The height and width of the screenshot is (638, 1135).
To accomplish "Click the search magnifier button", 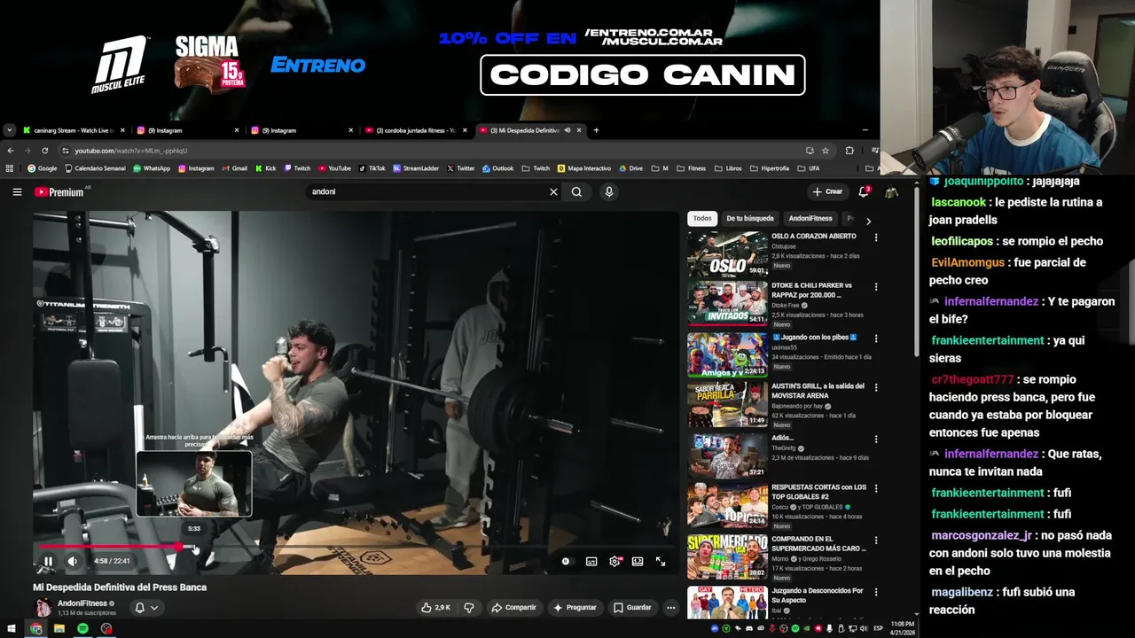I will tap(576, 191).
